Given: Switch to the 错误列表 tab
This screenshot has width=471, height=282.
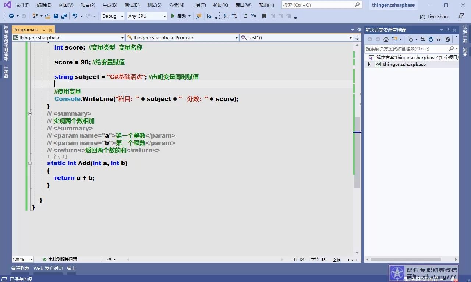Looking at the screenshot, I should [x=20, y=268].
